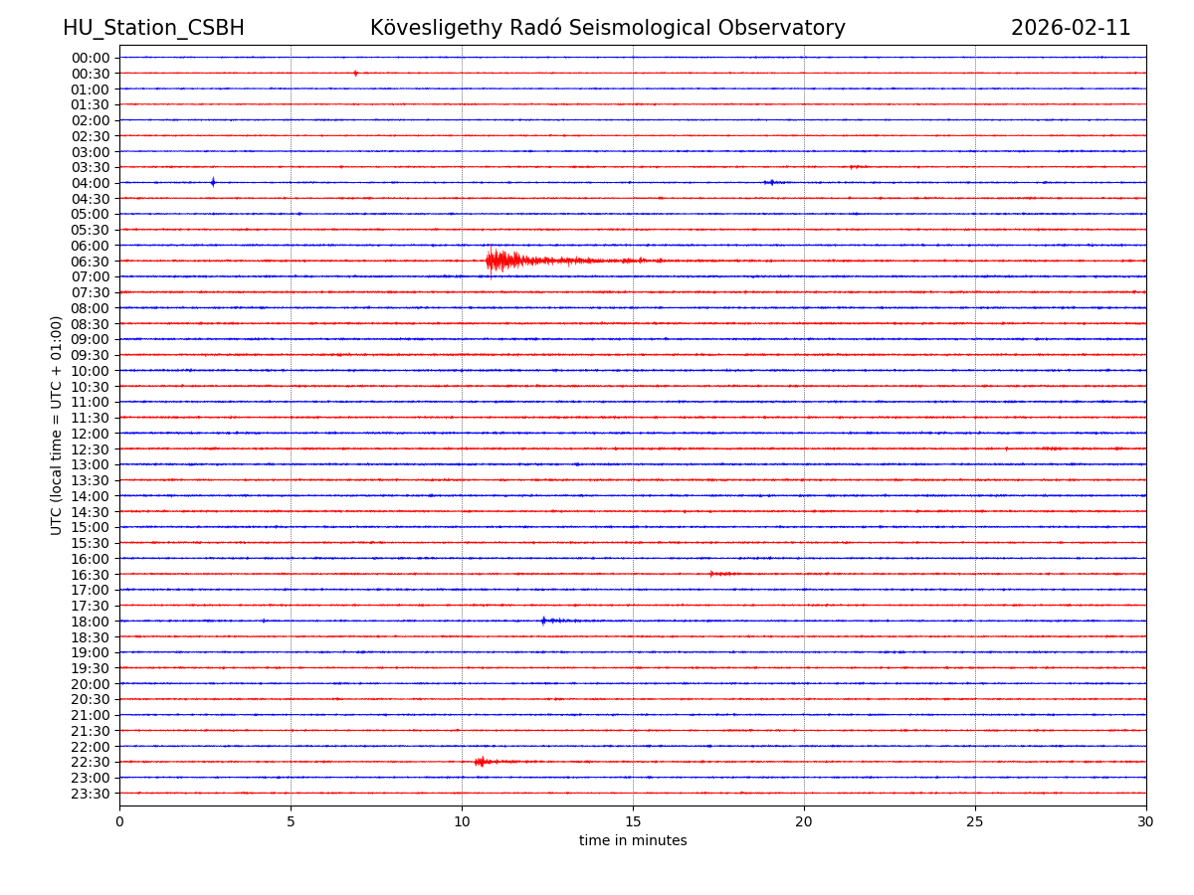The width and height of the screenshot is (1194, 895).
Task: Select the 12:00 row label
Action: coord(90,434)
